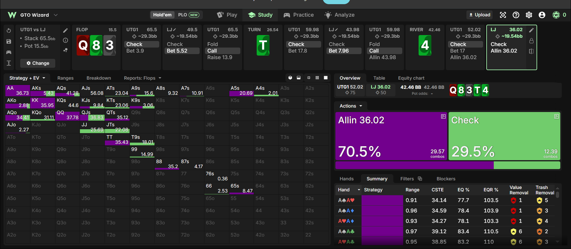Image resolution: width=571 pixels, height=249 pixels.
Task: Select Raise 13.9 in UTG1 action card
Action: (x=220, y=57)
